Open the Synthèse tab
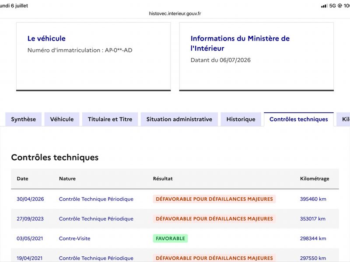This screenshot has height=262, width=350. (x=24, y=119)
